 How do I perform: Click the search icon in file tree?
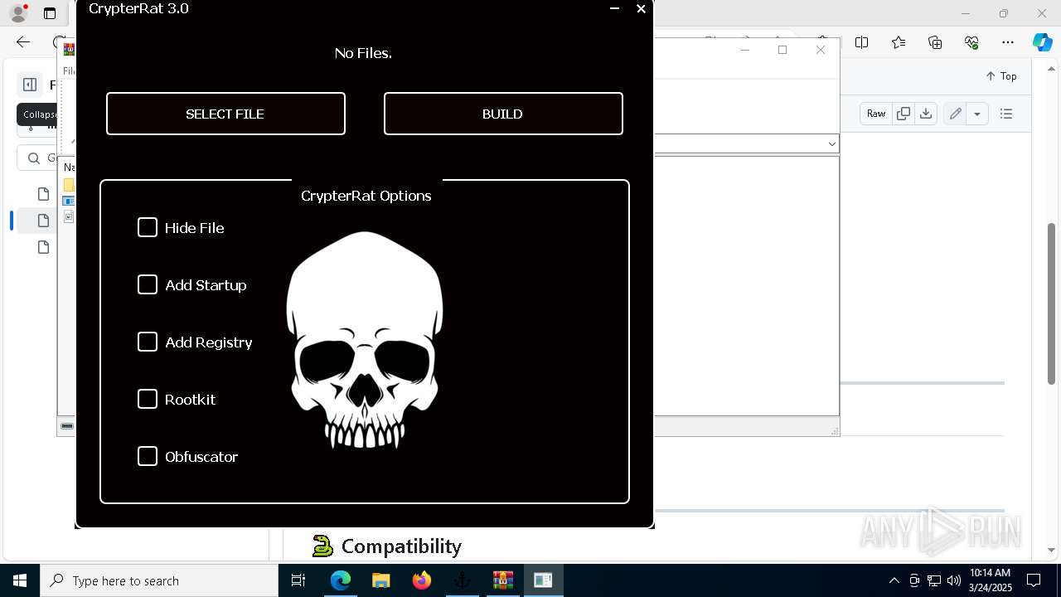pos(34,158)
